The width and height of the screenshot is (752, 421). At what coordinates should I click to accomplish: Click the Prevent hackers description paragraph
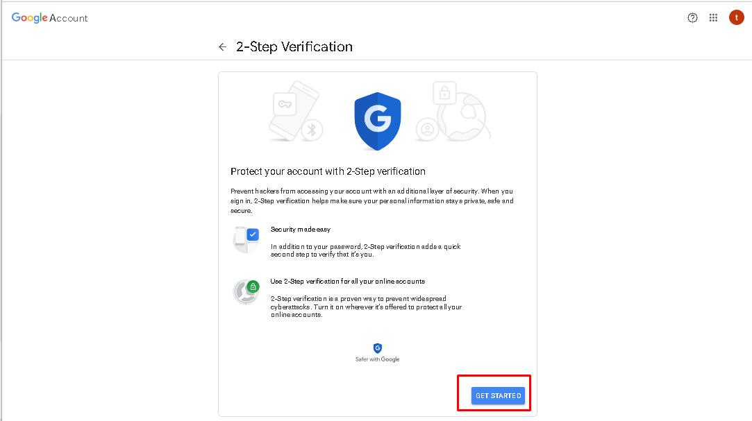(372, 200)
